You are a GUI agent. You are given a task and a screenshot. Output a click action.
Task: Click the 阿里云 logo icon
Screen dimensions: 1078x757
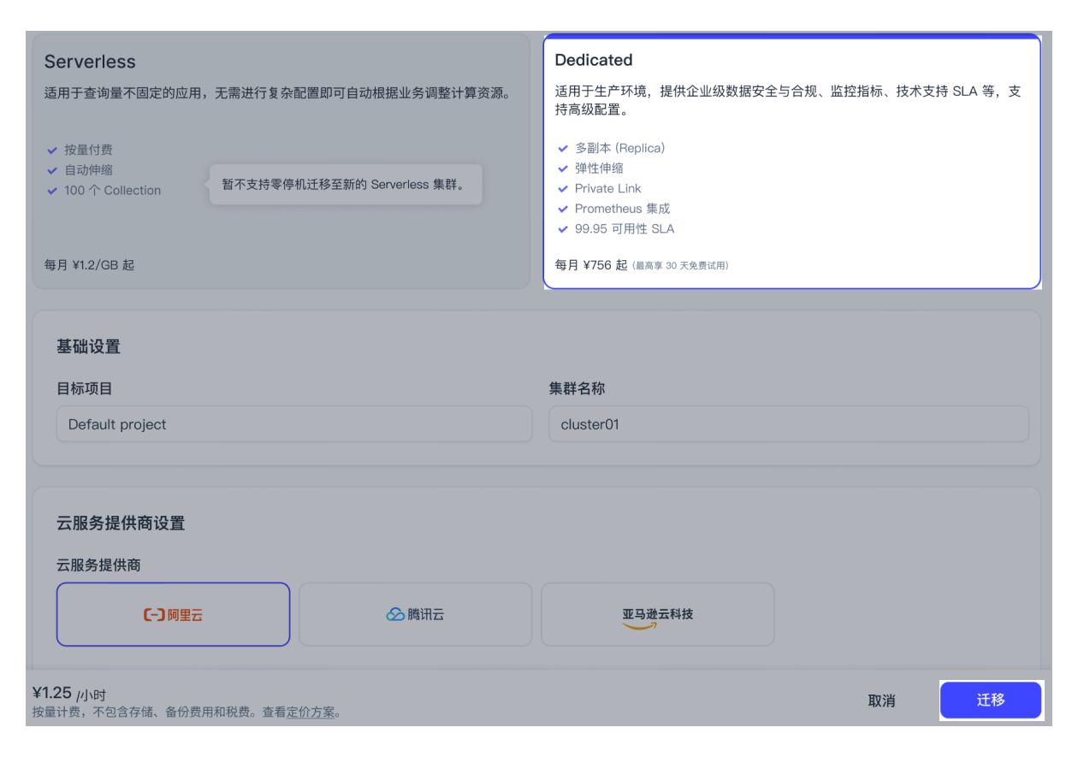click(x=154, y=614)
